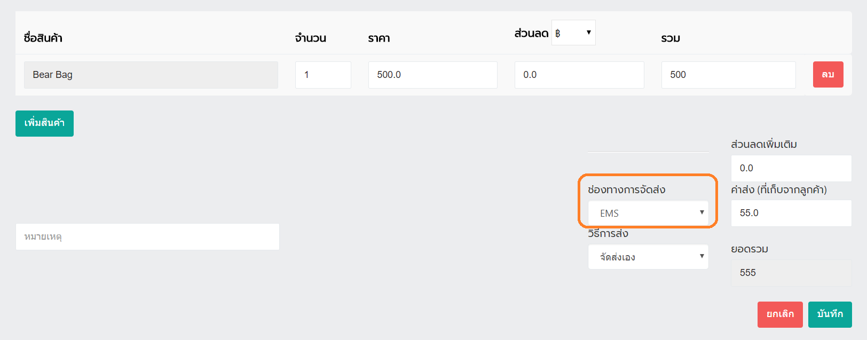Image resolution: width=867 pixels, height=340 pixels.
Task: Expand the EMS shipping channel dropdown
Action: click(x=648, y=213)
